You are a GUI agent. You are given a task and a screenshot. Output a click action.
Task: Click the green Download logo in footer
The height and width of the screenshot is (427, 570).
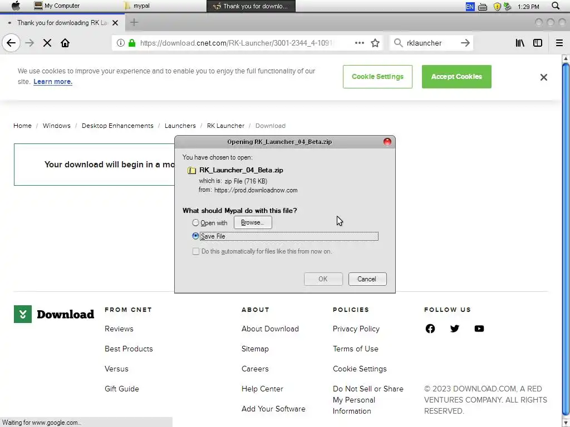pyautogui.click(x=54, y=314)
